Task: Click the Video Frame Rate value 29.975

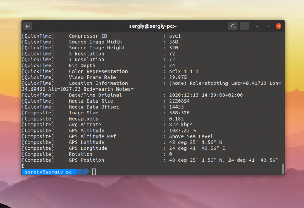Action: 178,77
